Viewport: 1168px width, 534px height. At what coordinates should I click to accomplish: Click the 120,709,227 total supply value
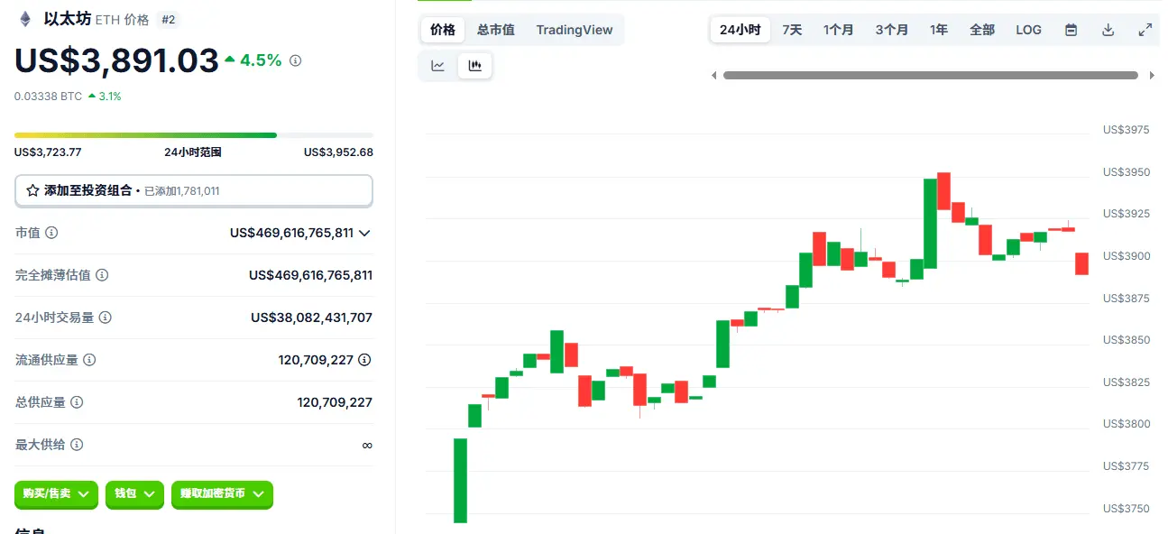[x=335, y=402]
